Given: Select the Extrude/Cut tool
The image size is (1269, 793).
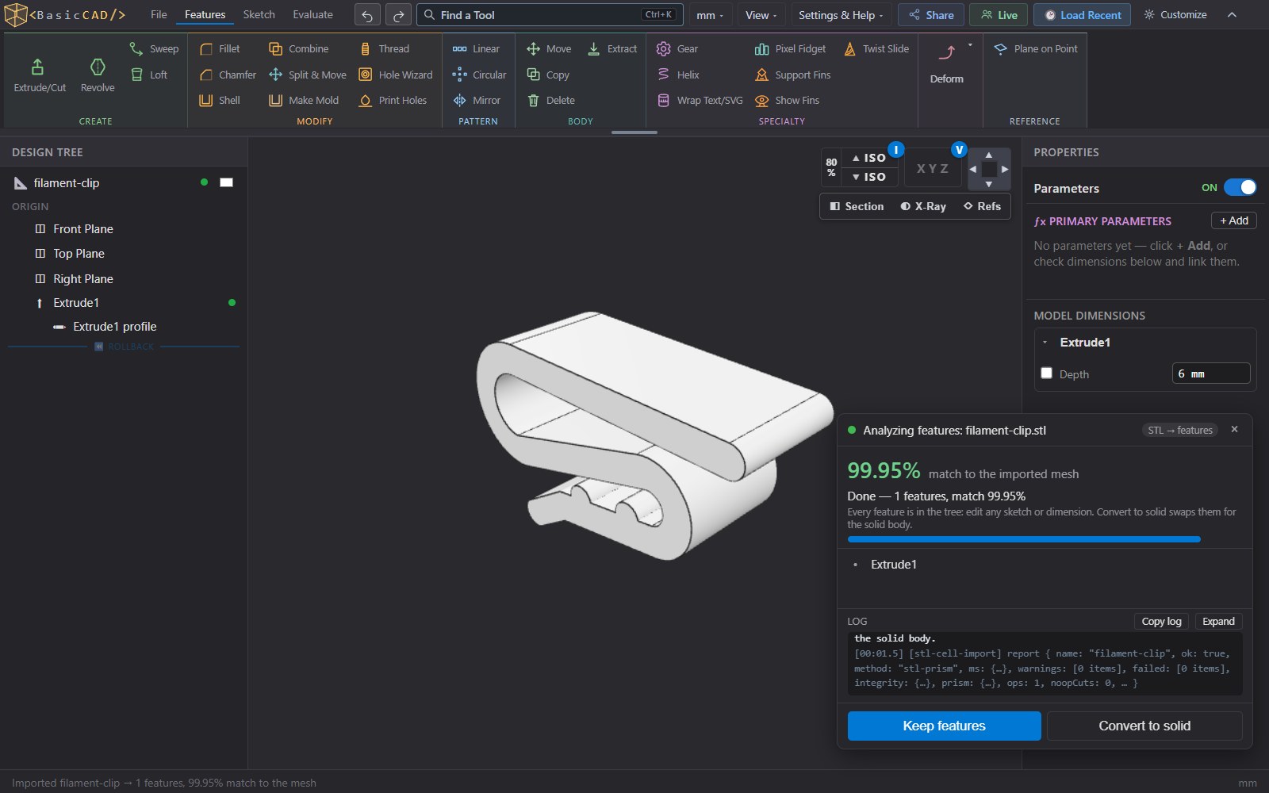Looking at the screenshot, I should (x=40, y=76).
